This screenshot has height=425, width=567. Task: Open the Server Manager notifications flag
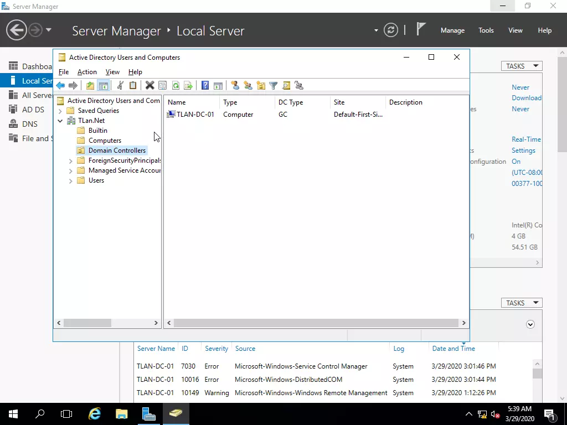(x=421, y=29)
